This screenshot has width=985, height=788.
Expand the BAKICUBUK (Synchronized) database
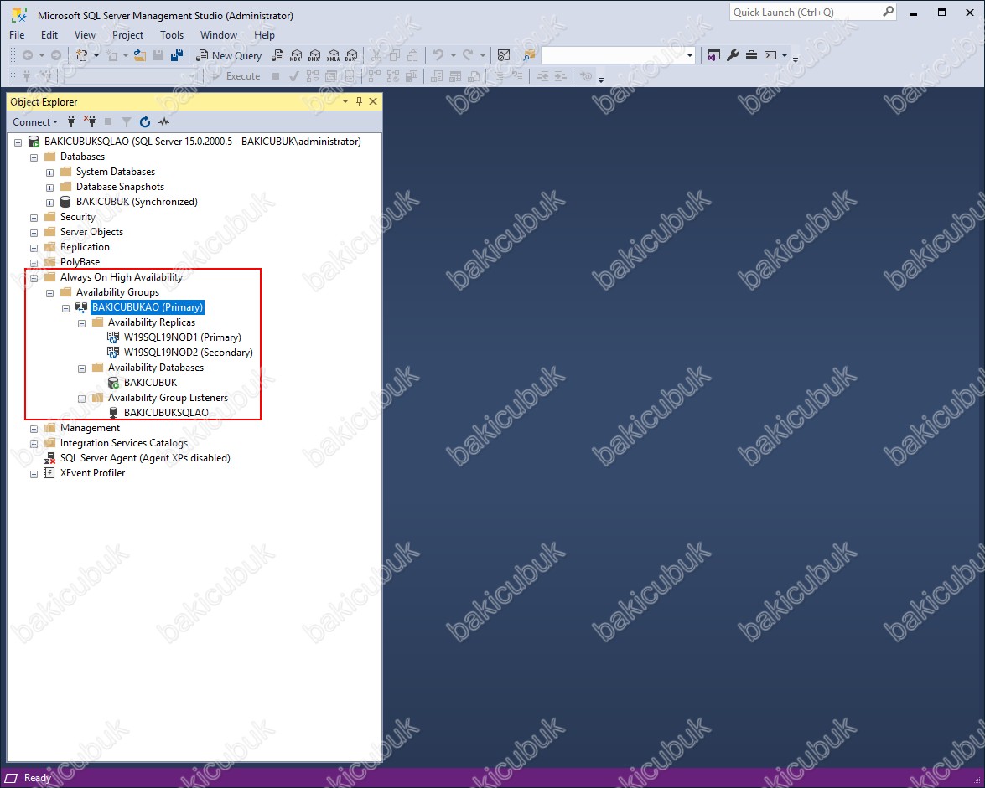49,203
